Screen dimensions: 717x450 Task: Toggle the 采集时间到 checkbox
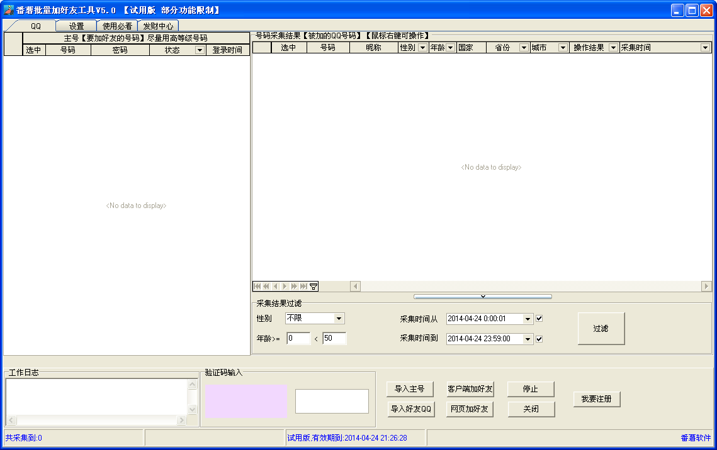click(x=539, y=339)
